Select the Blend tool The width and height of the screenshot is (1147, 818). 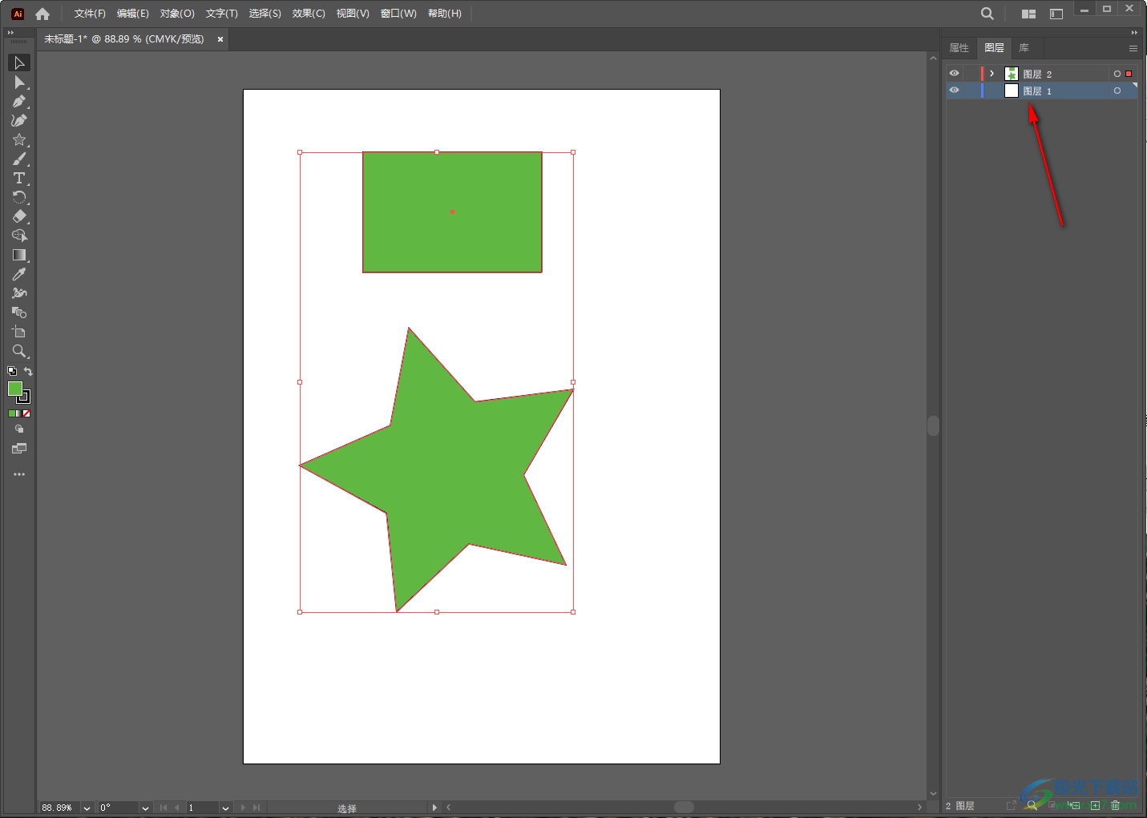point(19,312)
